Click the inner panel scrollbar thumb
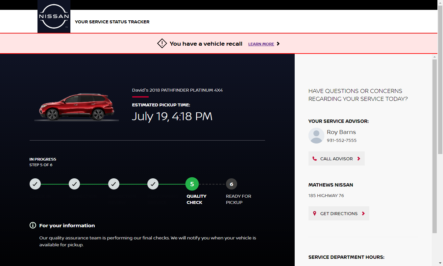 point(434,146)
